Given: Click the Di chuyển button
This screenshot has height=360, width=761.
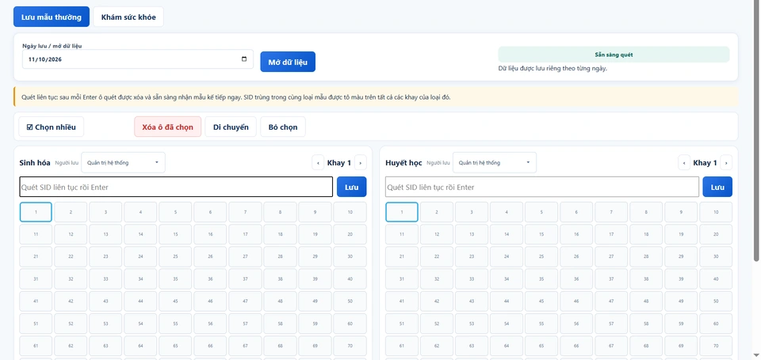Looking at the screenshot, I should point(231,127).
